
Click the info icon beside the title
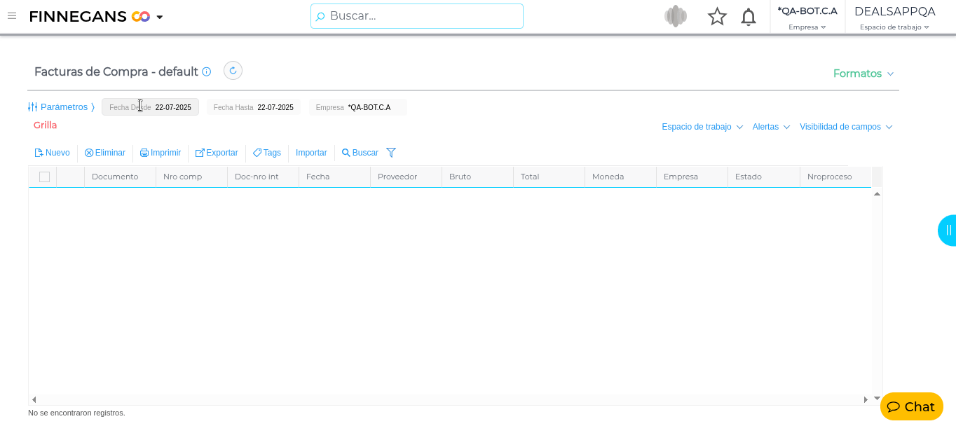(x=207, y=71)
